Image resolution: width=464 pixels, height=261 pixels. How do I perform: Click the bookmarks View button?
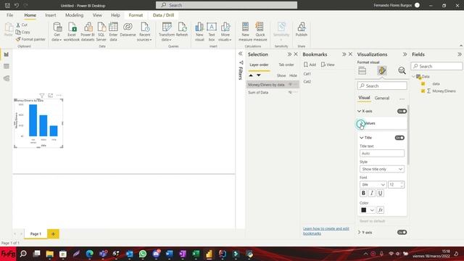(328, 65)
